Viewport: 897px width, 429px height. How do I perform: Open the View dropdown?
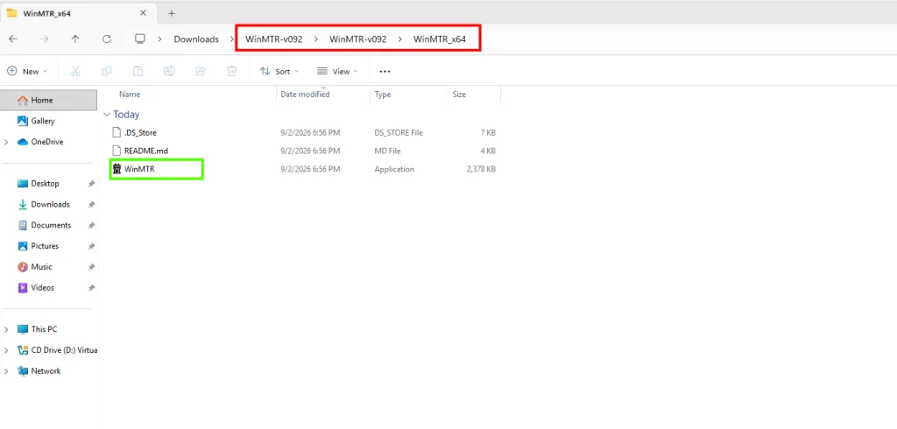pos(337,72)
